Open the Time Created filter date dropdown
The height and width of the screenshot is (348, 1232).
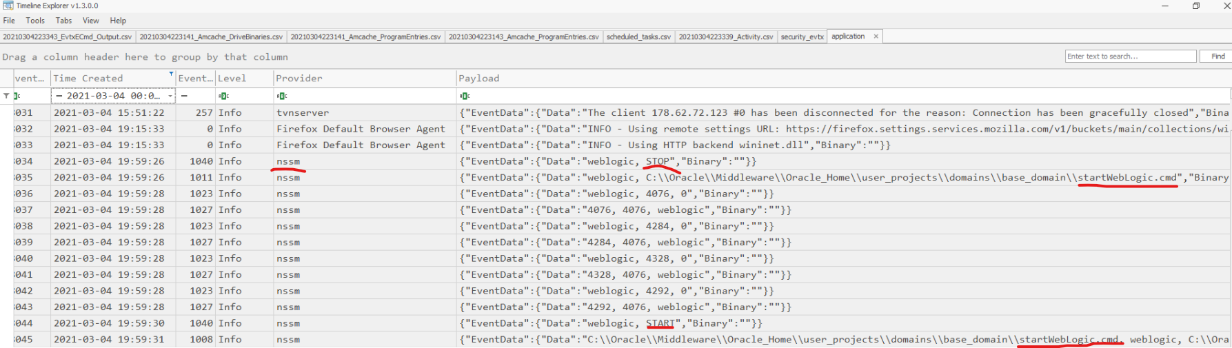tap(170, 96)
